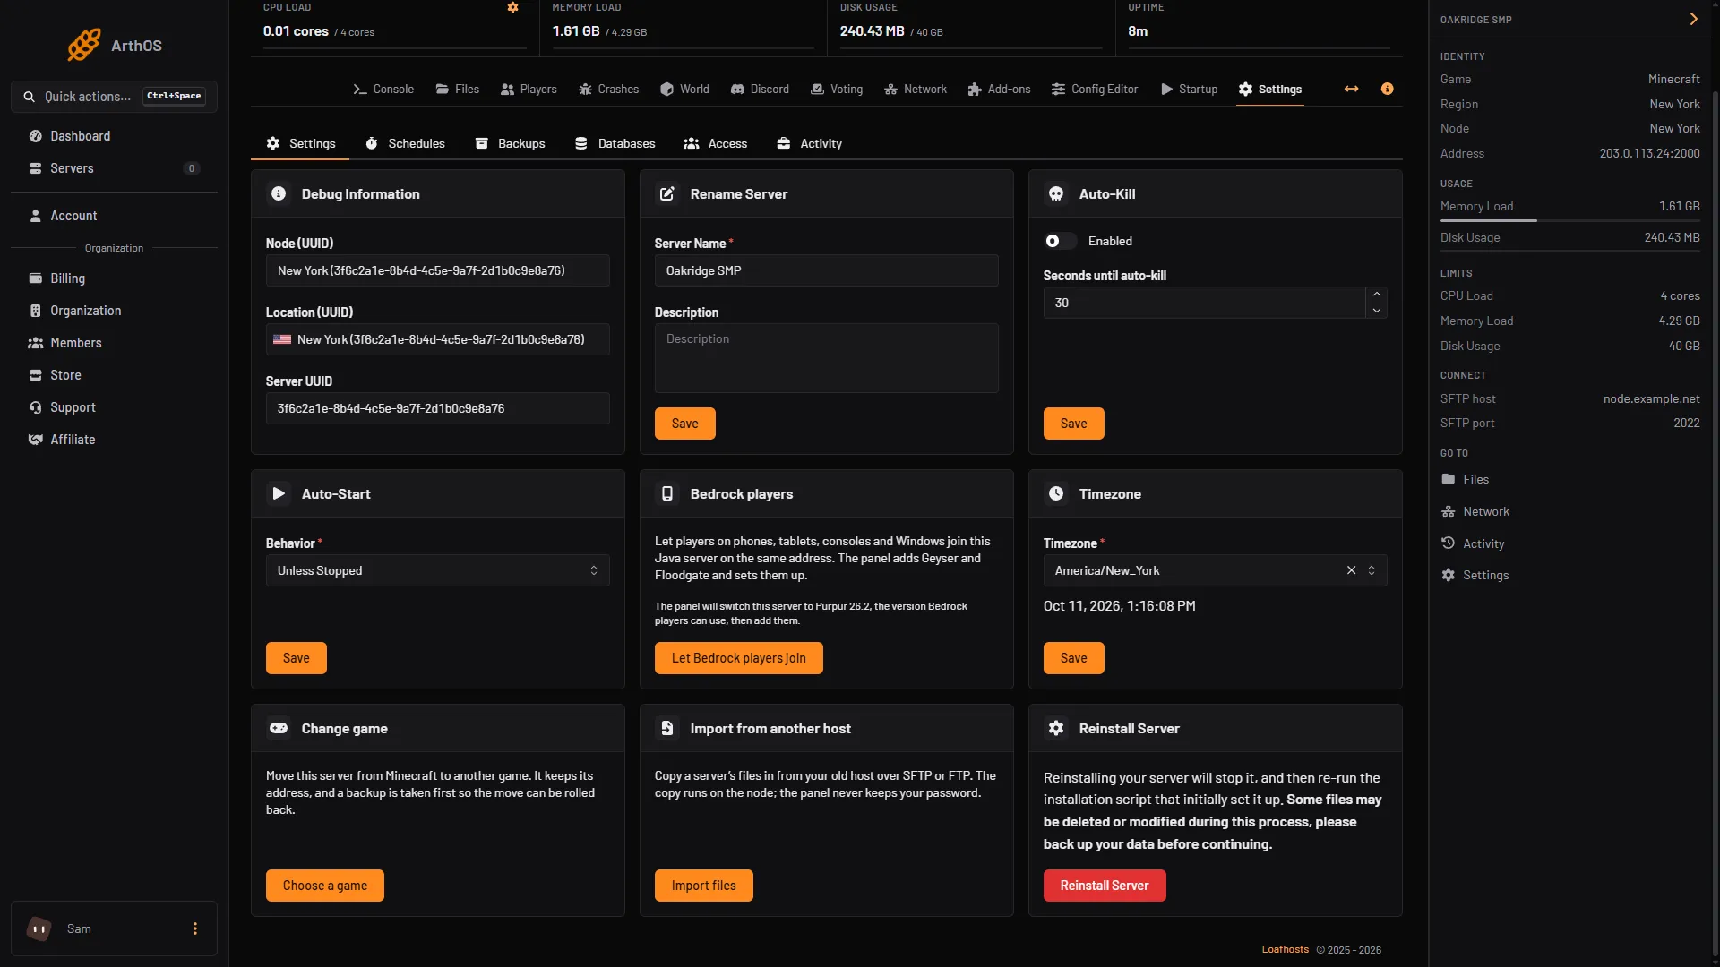1720x967 pixels.
Task: Collapse the Oakridge SMP side panel chevron
Action: (1693, 19)
